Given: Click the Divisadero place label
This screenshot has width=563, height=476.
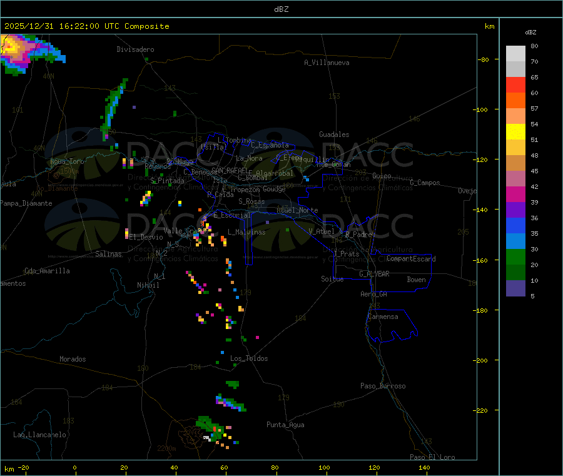Looking at the screenshot, I should 135,49.
